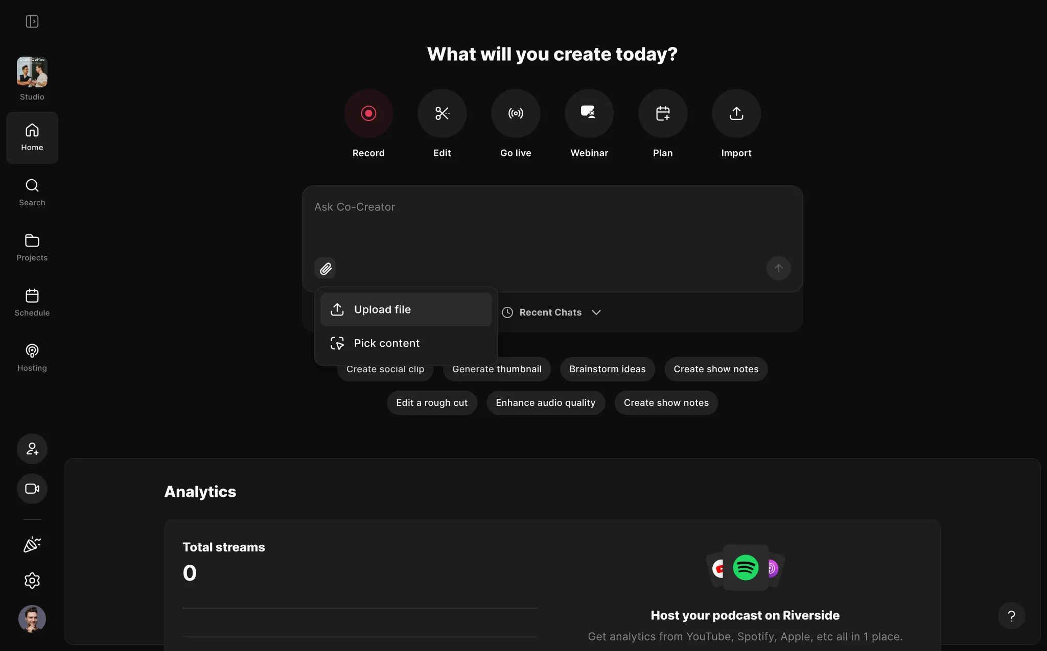The height and width of the screenshot is (651, 1047).
Task: Click the Edit scissors icon
Action: coord(442,113)
